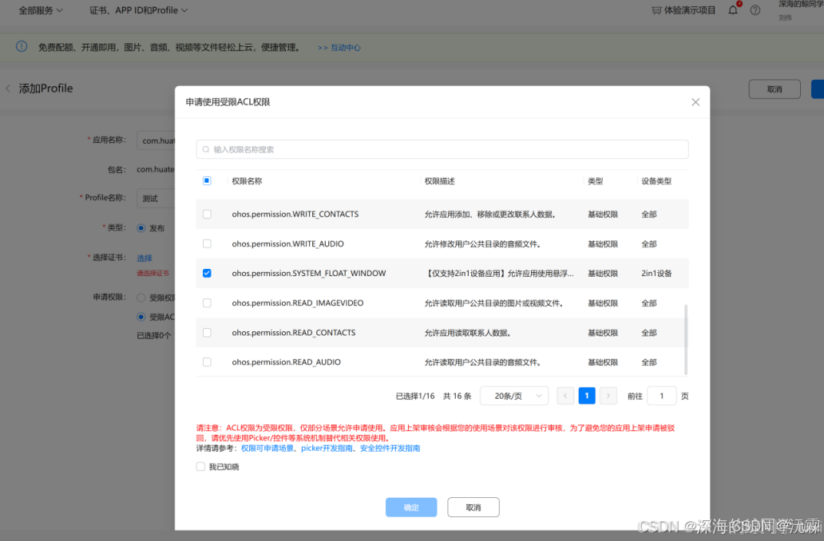Toggle the select-all checkbox in table header

click(207, 180)
